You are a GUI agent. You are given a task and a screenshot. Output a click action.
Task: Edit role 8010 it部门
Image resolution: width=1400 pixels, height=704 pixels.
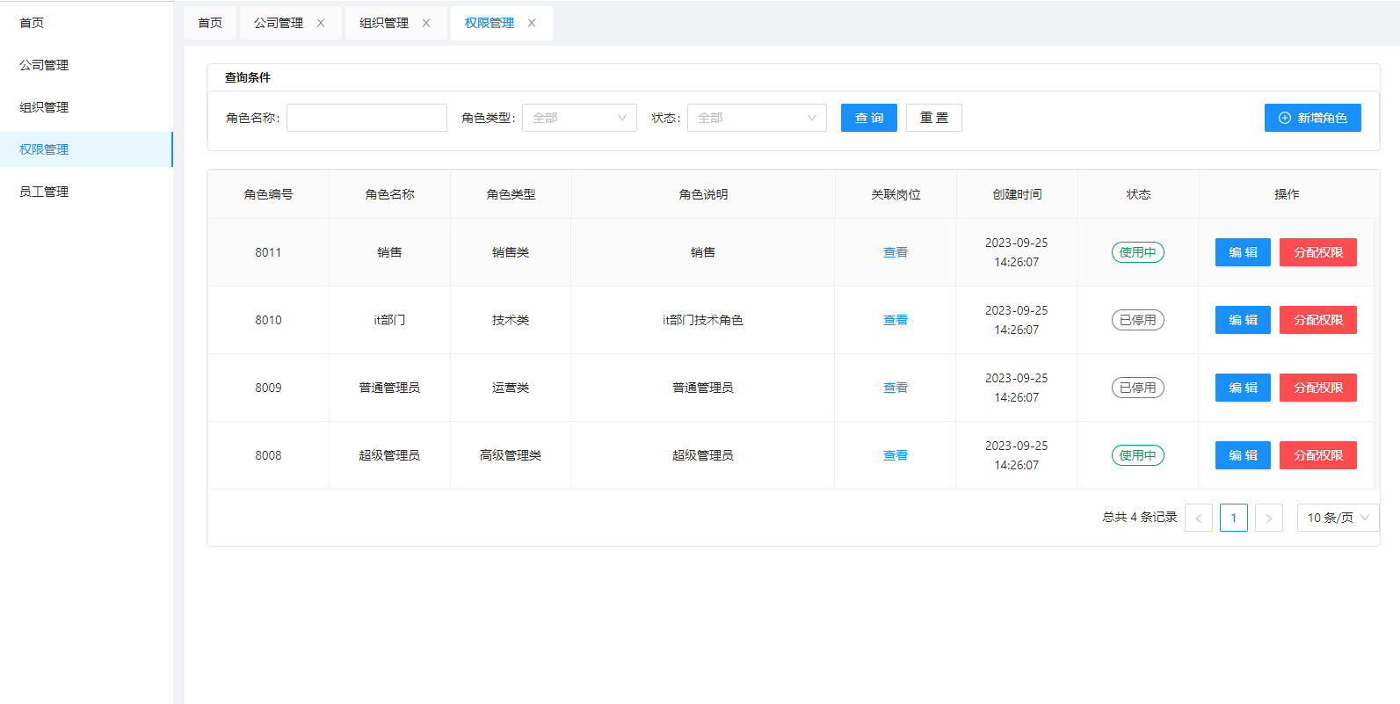[1243, 320]
